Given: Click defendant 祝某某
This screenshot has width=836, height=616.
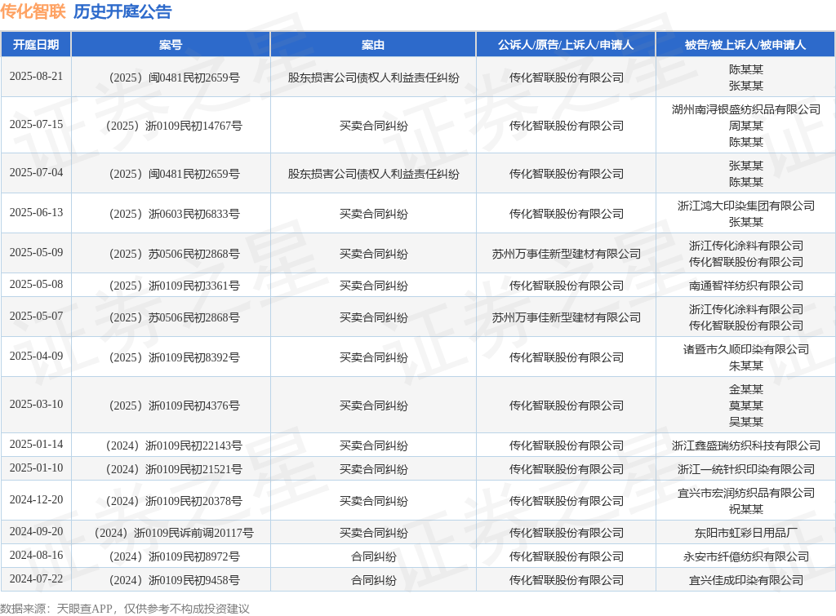Looking at the screenshot, I should click(746, 509).
